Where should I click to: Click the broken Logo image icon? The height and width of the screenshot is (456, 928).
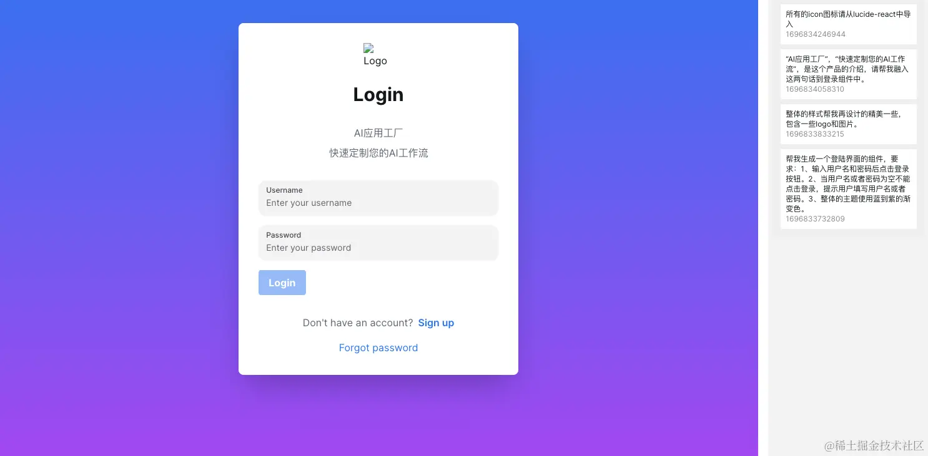[x=368, y=48]
